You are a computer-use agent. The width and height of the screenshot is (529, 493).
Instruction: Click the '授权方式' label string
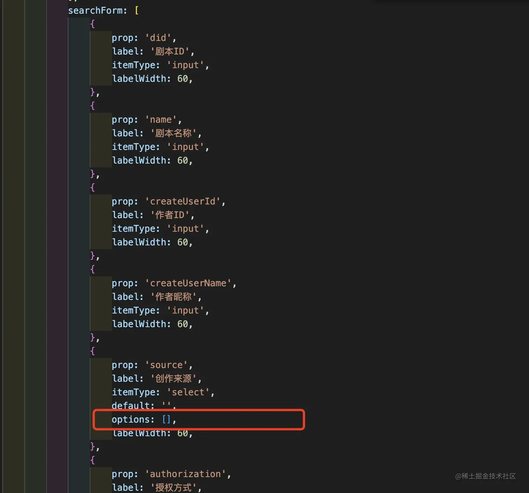[x=173, y=488]
